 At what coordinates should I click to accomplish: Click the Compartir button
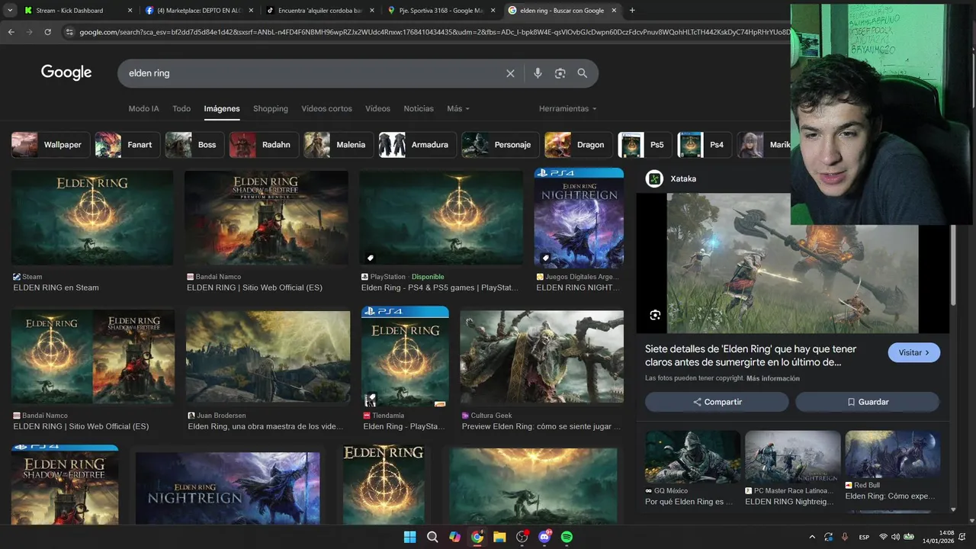pos(717,402)
